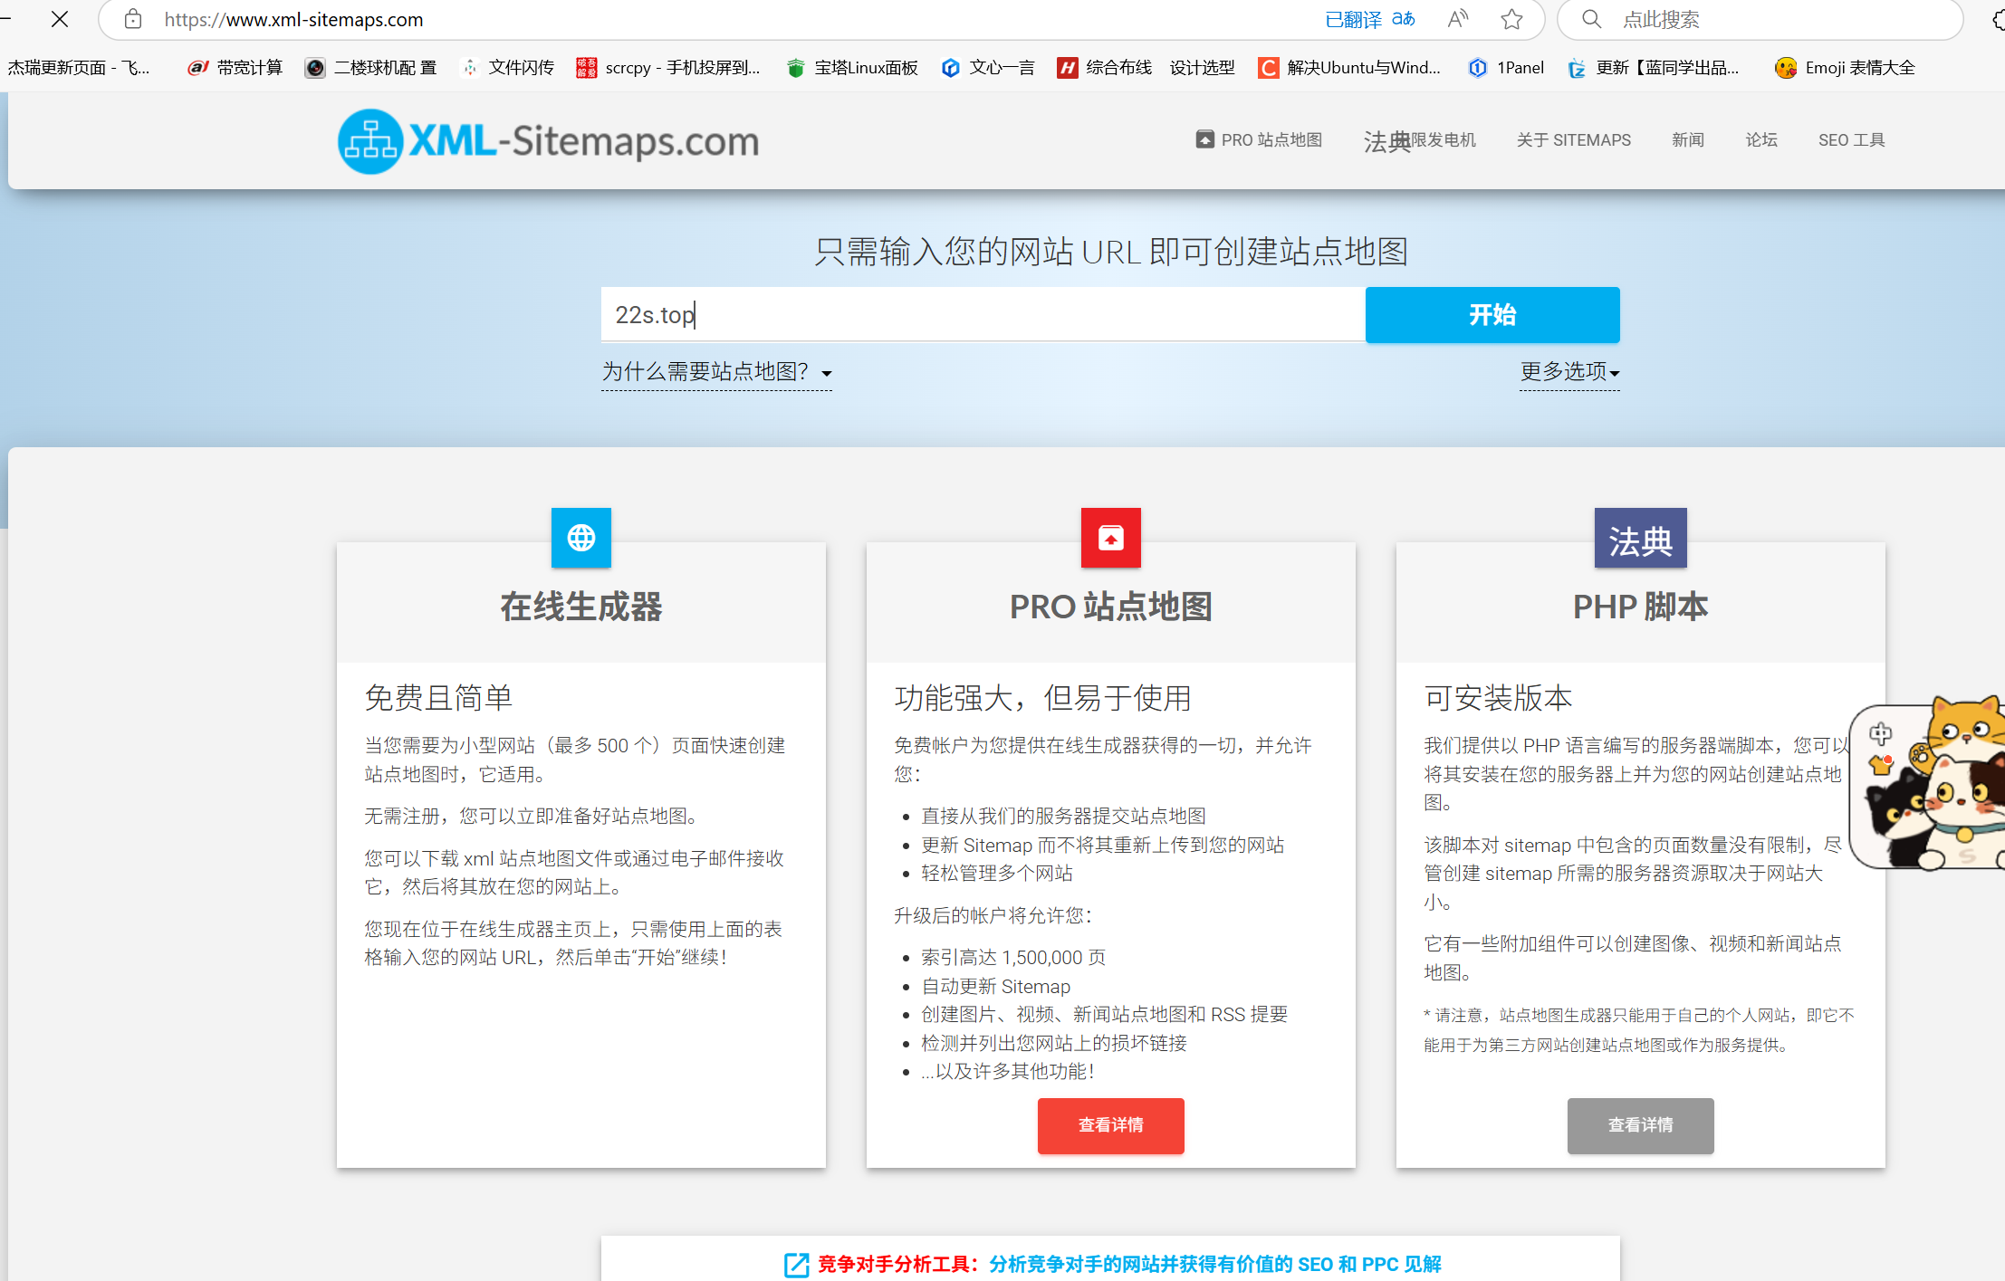2005x1281 pixels.
Task: Open the 设计选型 bookmark
Action: coord(1203,68)
